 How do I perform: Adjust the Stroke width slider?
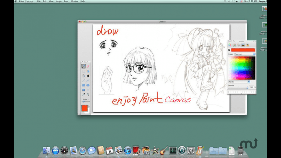click(86, 102)
